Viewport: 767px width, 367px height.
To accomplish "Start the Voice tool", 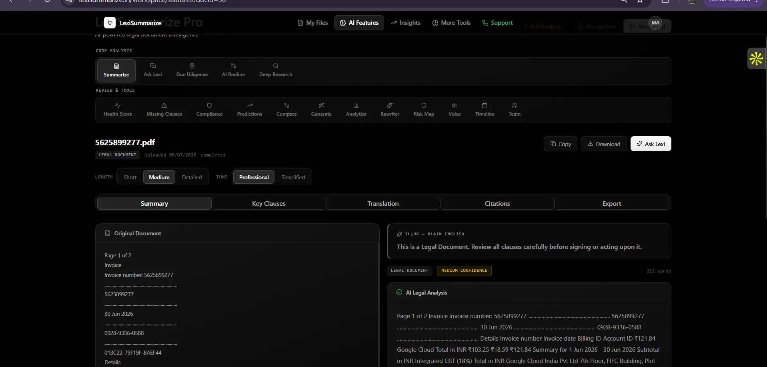I will click(x=455, y=110).
